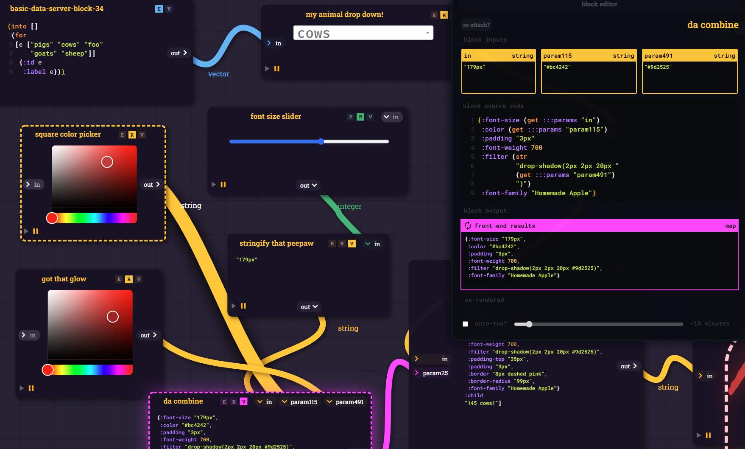The height and width of the screenshot is (449, 745).
Task: Toggle R badge on got that glow block
Action: click(x=129, y=279)
